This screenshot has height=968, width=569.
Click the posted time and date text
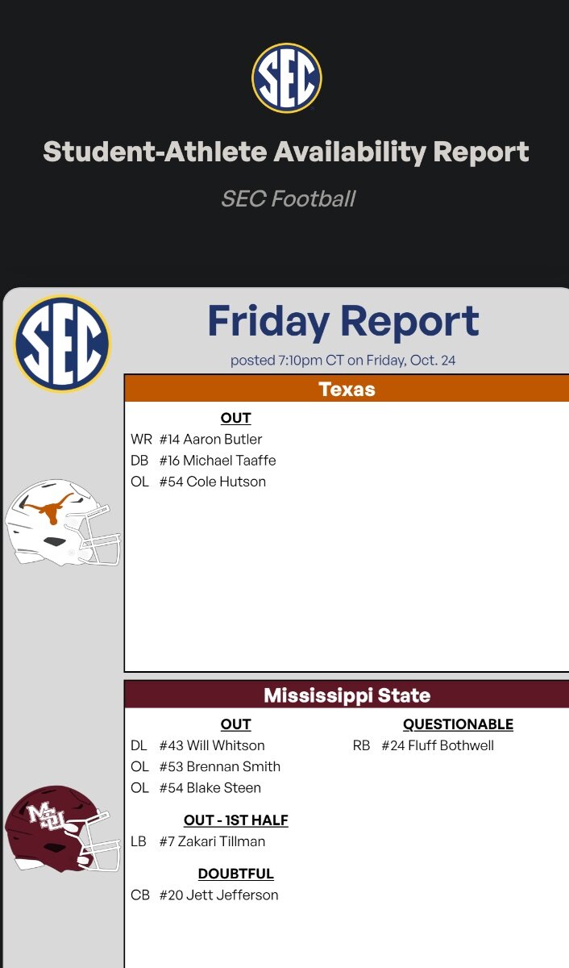[343, 361]
